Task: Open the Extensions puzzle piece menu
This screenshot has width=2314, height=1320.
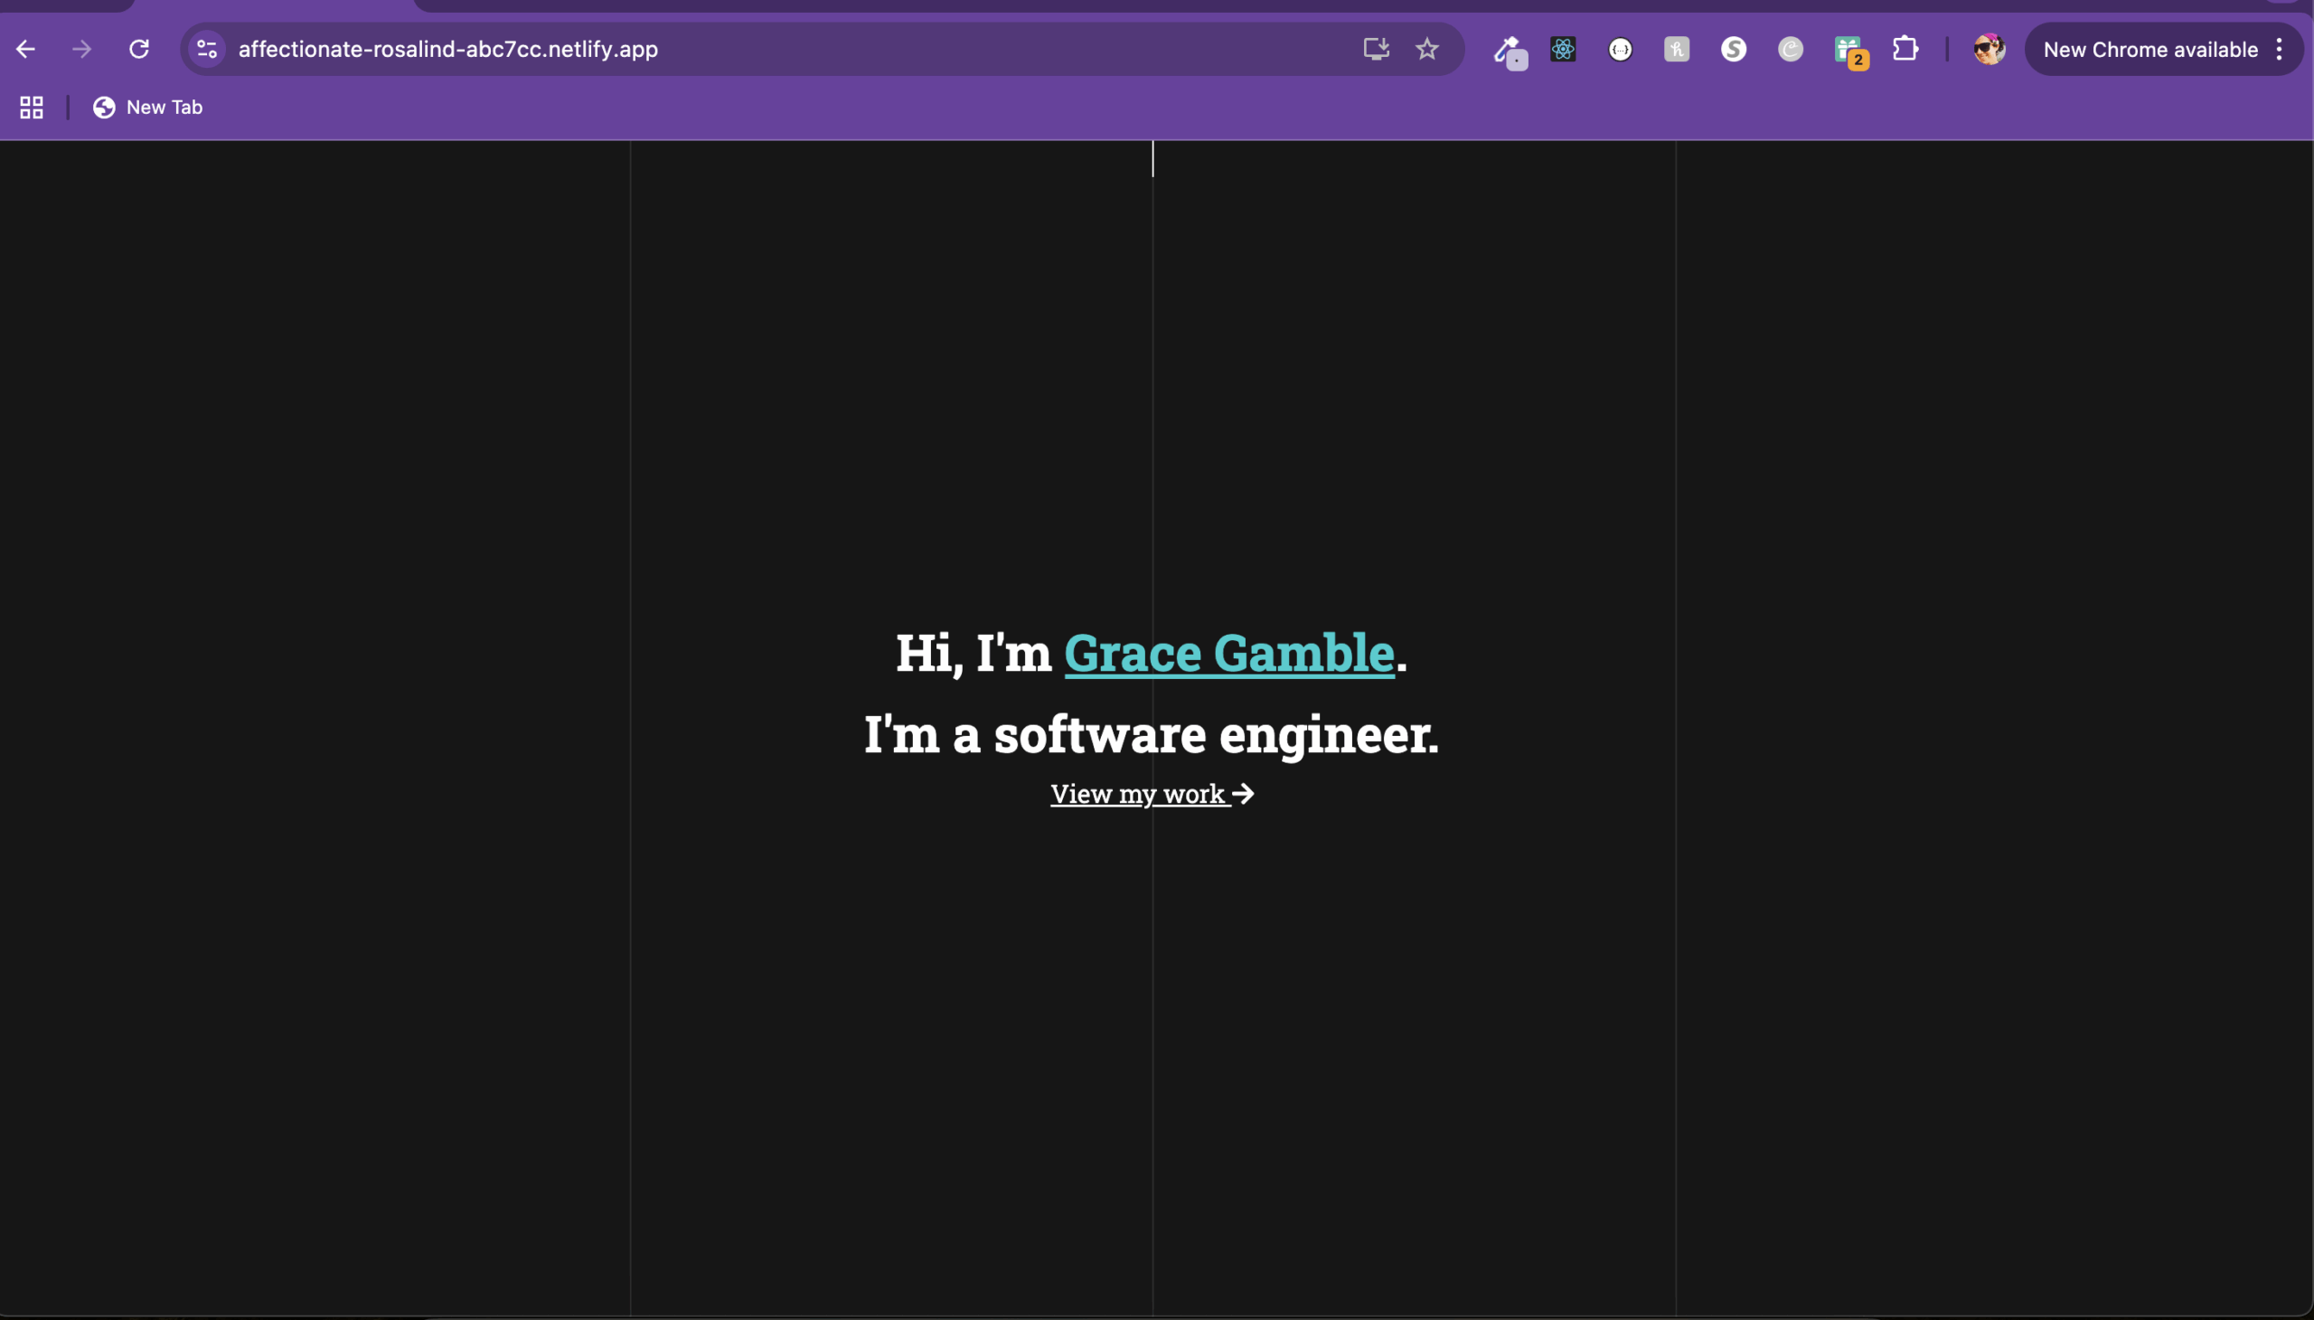Action: click(1905, 49)
